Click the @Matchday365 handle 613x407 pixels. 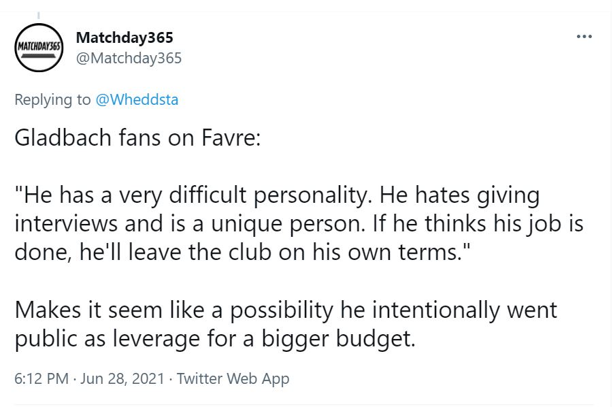coord(129,58)
